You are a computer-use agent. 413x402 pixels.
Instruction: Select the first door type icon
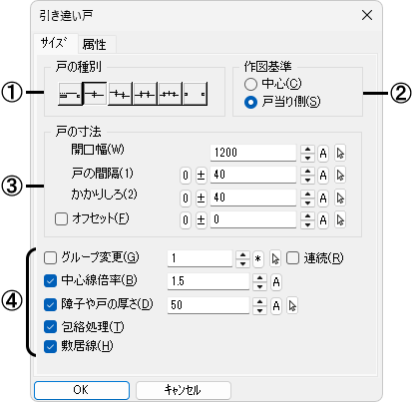coord(70,94)
